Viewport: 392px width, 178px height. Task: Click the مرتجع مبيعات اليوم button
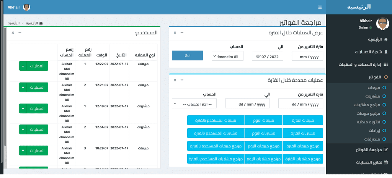(x=264, y=146)
